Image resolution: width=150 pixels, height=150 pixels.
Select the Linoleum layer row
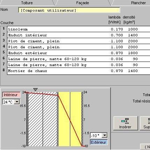[x=79, y=29]
